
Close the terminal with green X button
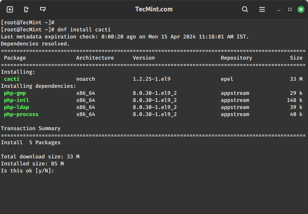(301, 9)
